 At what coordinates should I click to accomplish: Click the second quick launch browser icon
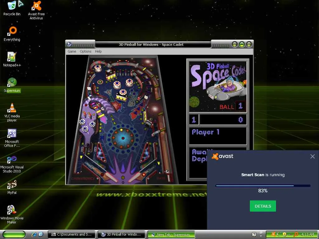tap(41, 234)
